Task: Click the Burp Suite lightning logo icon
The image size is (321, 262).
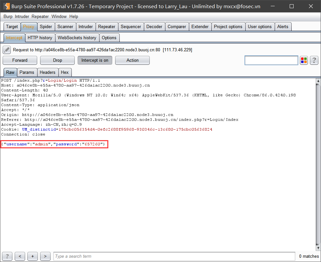Action: tap(7, 6)
